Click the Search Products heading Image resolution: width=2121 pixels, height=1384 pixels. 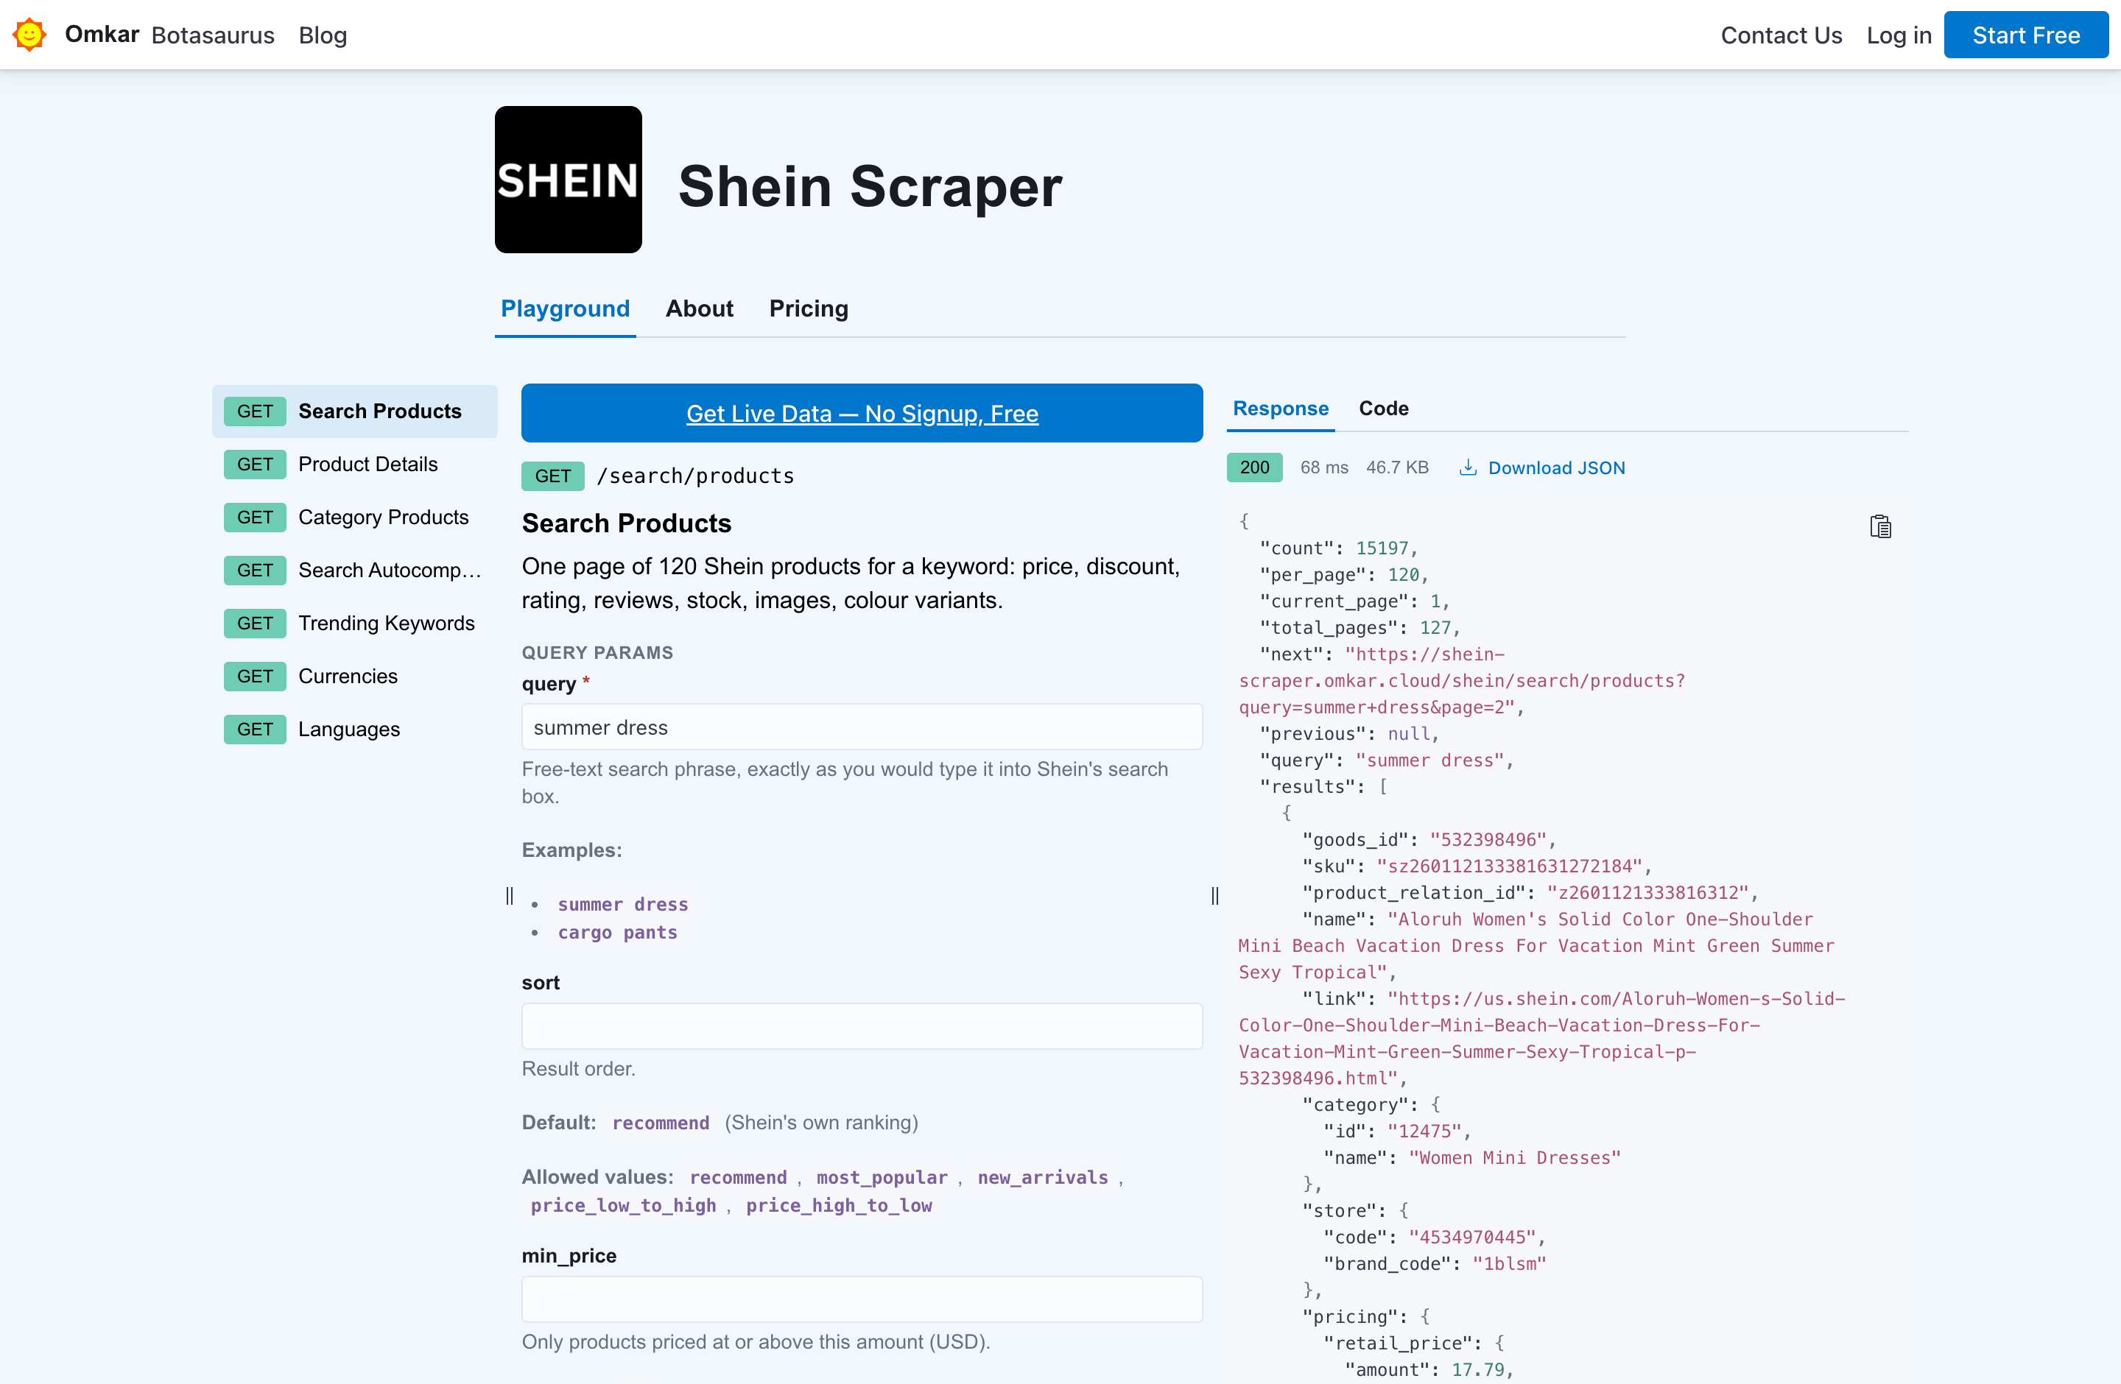[x=627, y=523]
